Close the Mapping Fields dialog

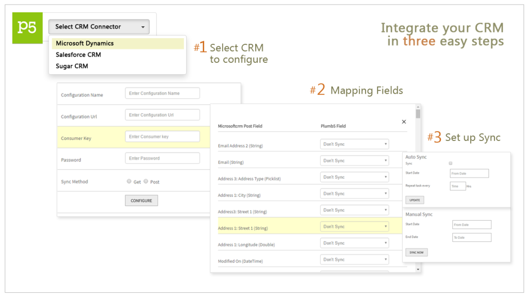click(404, 121)
